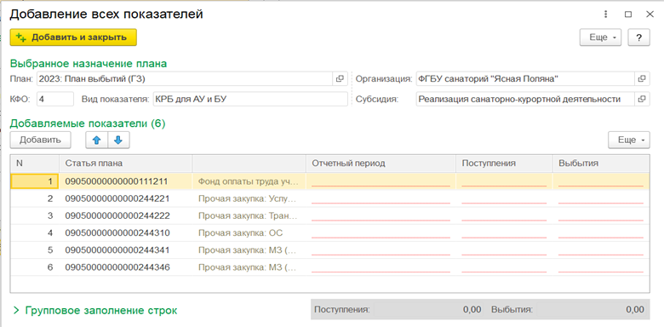The image size is (664, 327).
Task: Open the Организация field selection icon
Action: 642,79
